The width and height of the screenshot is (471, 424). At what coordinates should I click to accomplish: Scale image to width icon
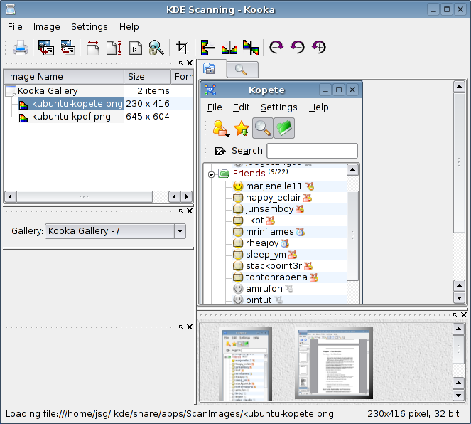click(93, 48)
